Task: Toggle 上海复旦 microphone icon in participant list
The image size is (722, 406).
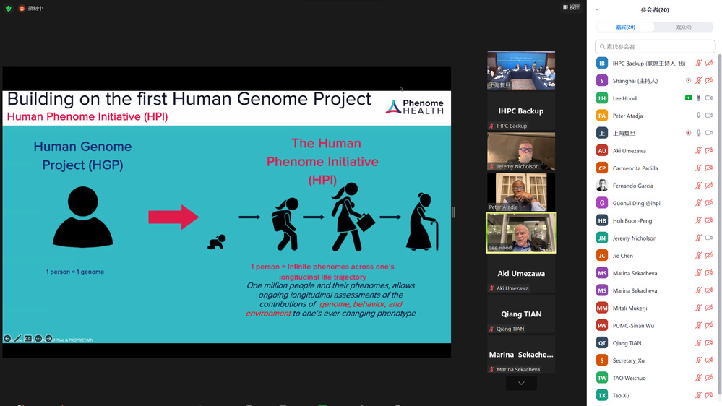Action: (x=698, y=133)
